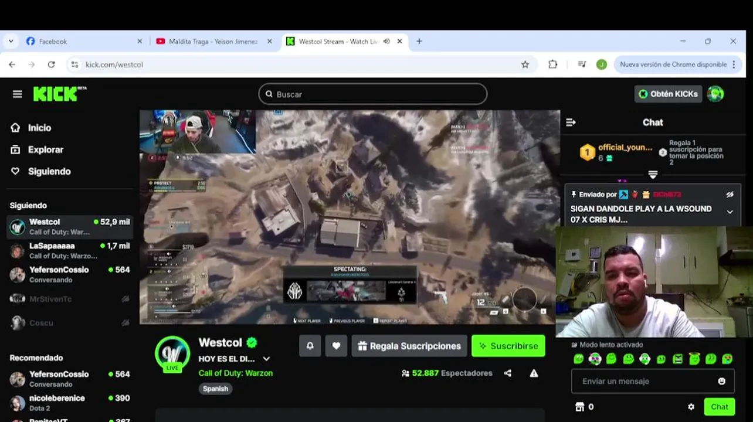
Task: Open offline channel MrStivenTc
Action: (x=70, y=299)
